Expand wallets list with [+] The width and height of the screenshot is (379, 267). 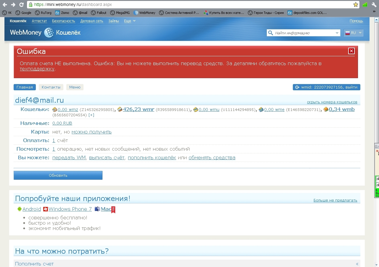pos(91,115)
